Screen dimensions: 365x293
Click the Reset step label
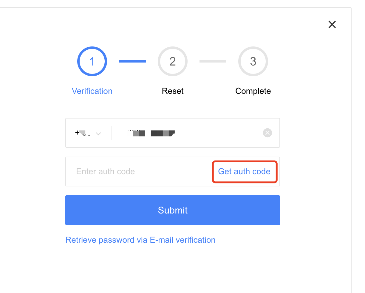pos(173,91)
